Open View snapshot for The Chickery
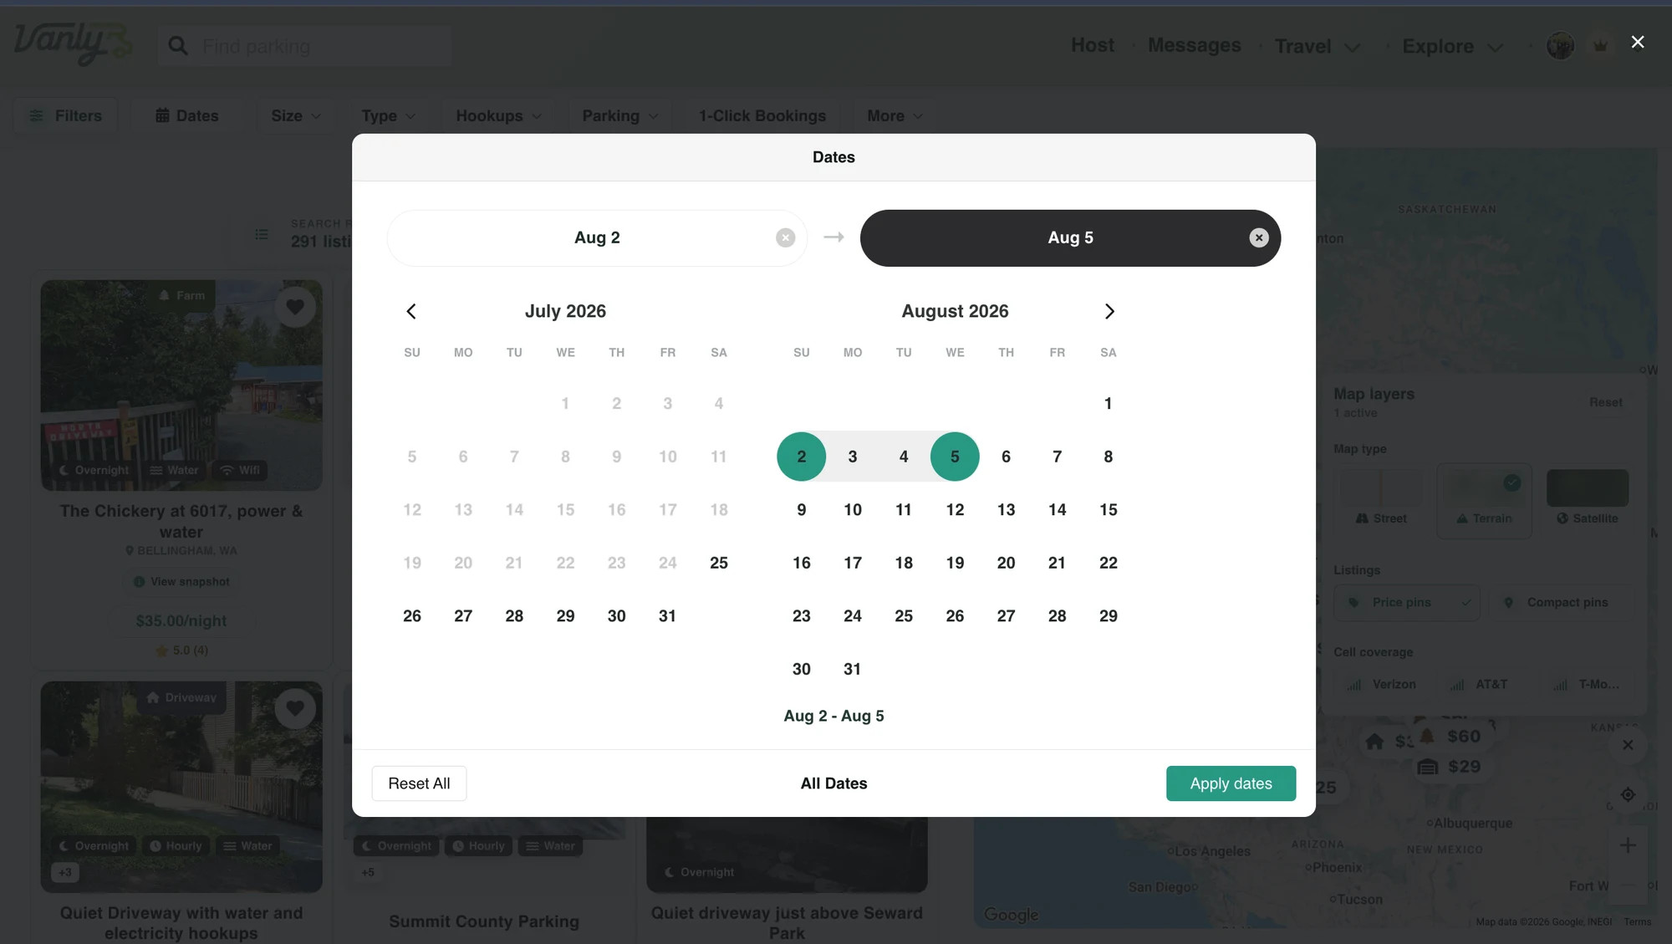The image size is (1672, 944). [181, 582]
